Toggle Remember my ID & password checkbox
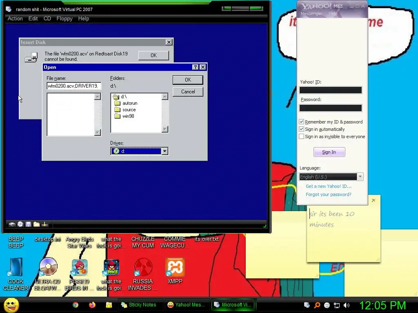The width and height of the screenshot is (418, 313). 302,121
